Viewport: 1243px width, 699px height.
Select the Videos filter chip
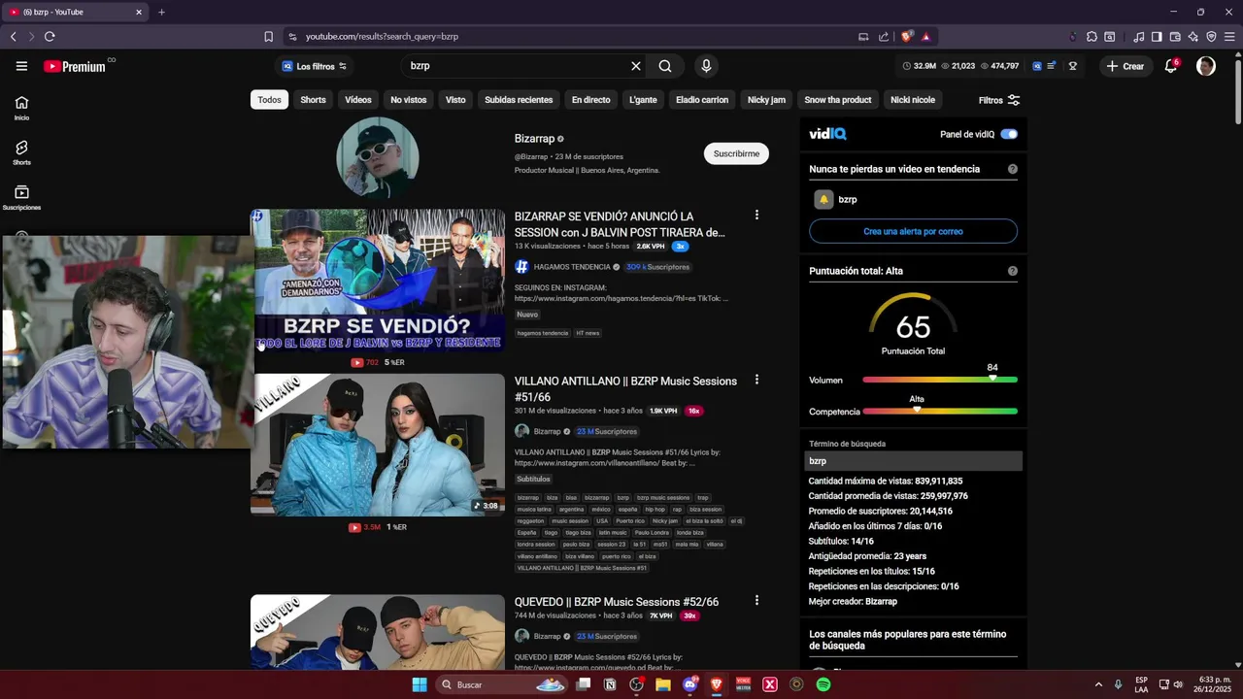(358, 100)
